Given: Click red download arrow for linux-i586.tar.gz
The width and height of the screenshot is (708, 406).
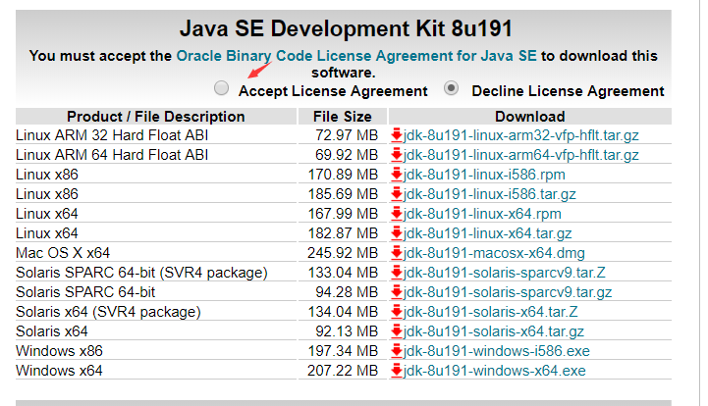Looking at the screenshot, I should [397, 194].
